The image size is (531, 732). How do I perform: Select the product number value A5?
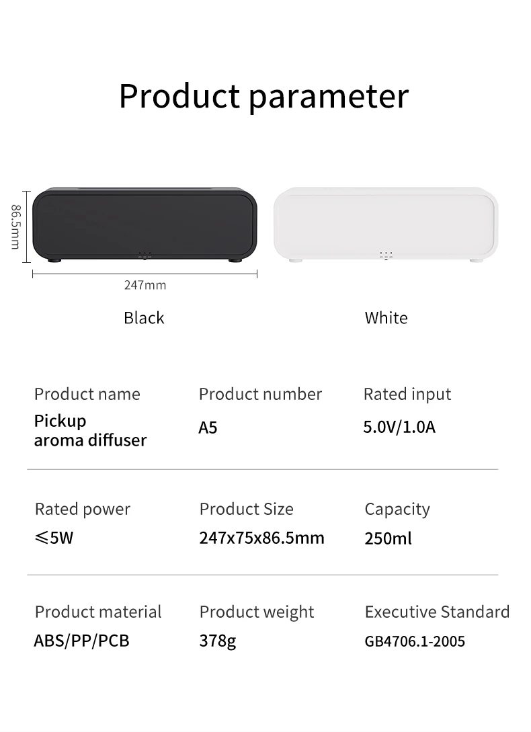(x=208, y=428)
